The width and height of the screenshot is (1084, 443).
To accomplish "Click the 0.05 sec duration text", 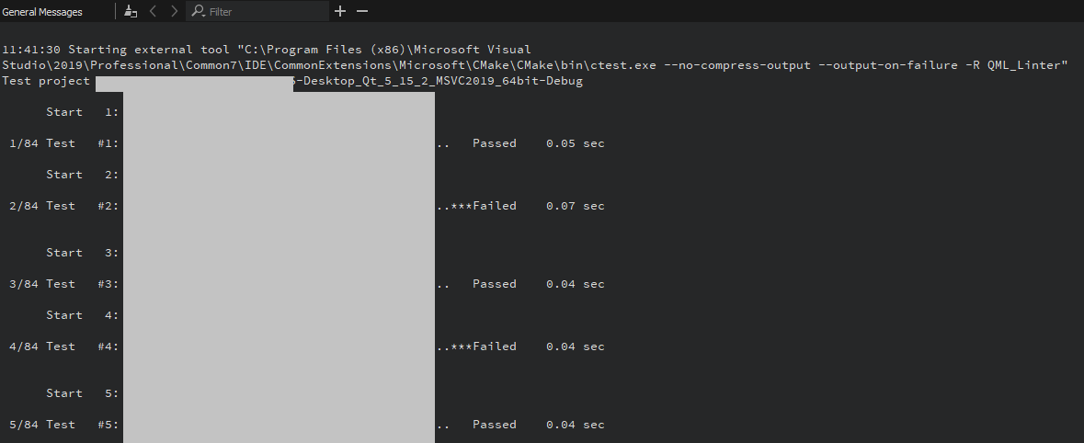I will tap(575, 143).
